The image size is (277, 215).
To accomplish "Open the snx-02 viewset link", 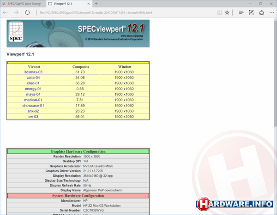I will [33, 111].
